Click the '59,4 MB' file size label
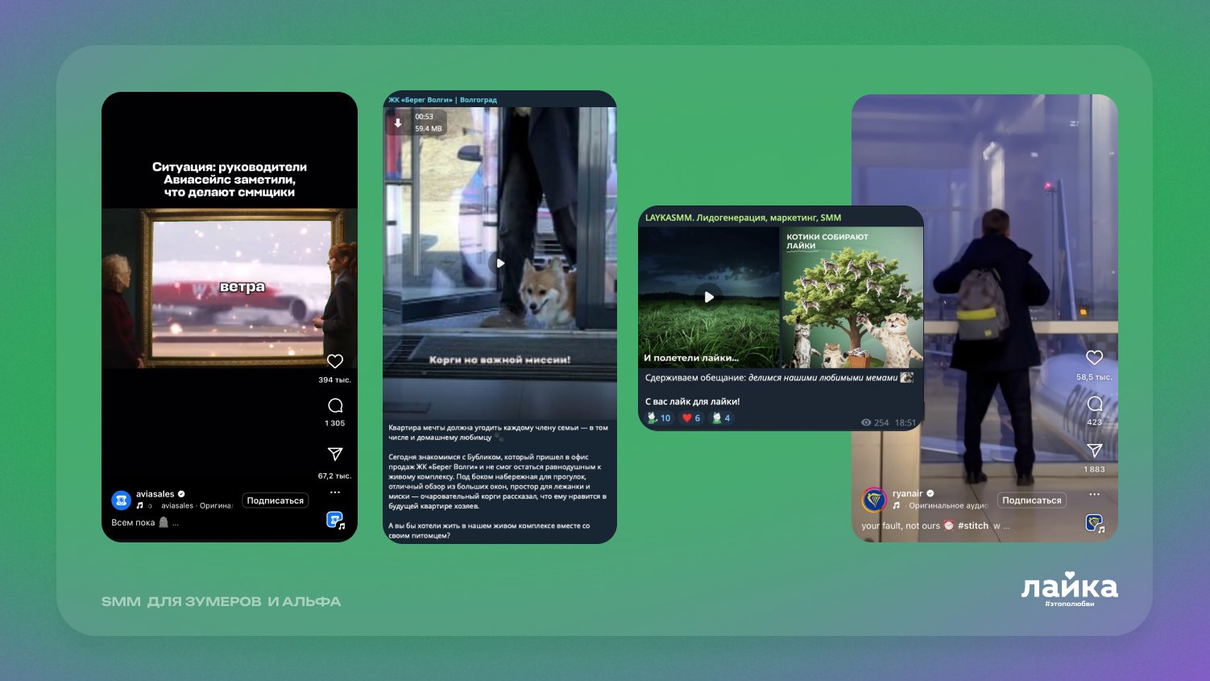This screenshot has width=1210, height=681. pos(429,129)
